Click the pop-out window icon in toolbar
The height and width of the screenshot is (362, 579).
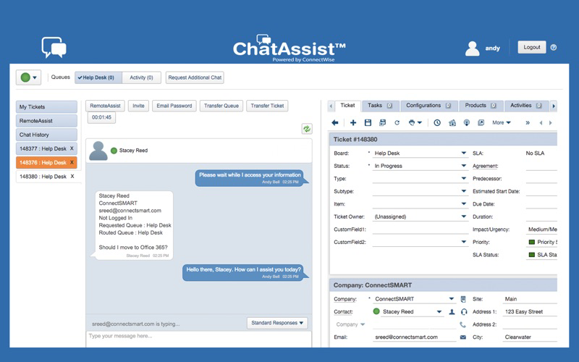click(481, 122)
